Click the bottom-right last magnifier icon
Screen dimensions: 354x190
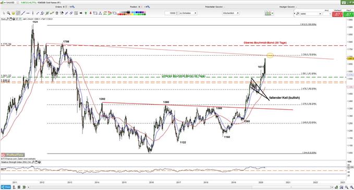pos(352,187)
